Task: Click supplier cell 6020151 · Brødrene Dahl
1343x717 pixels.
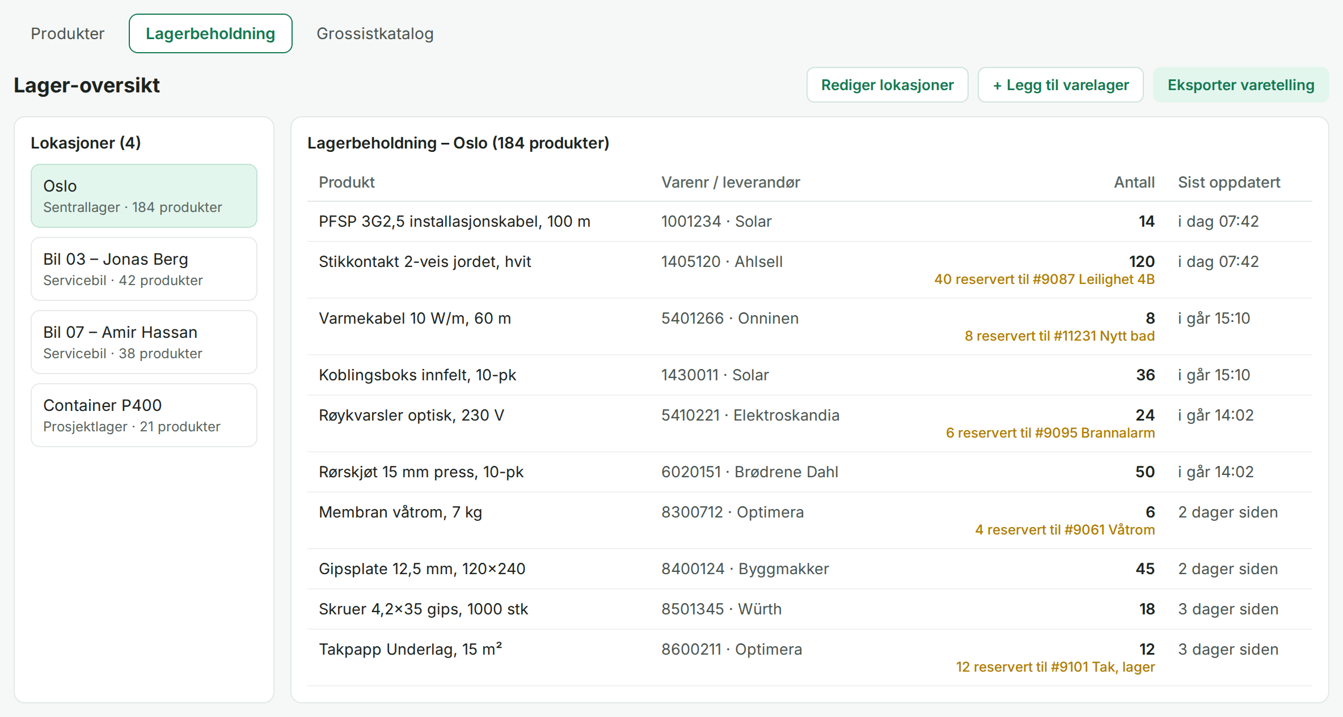Action: [x=750, y=472]
